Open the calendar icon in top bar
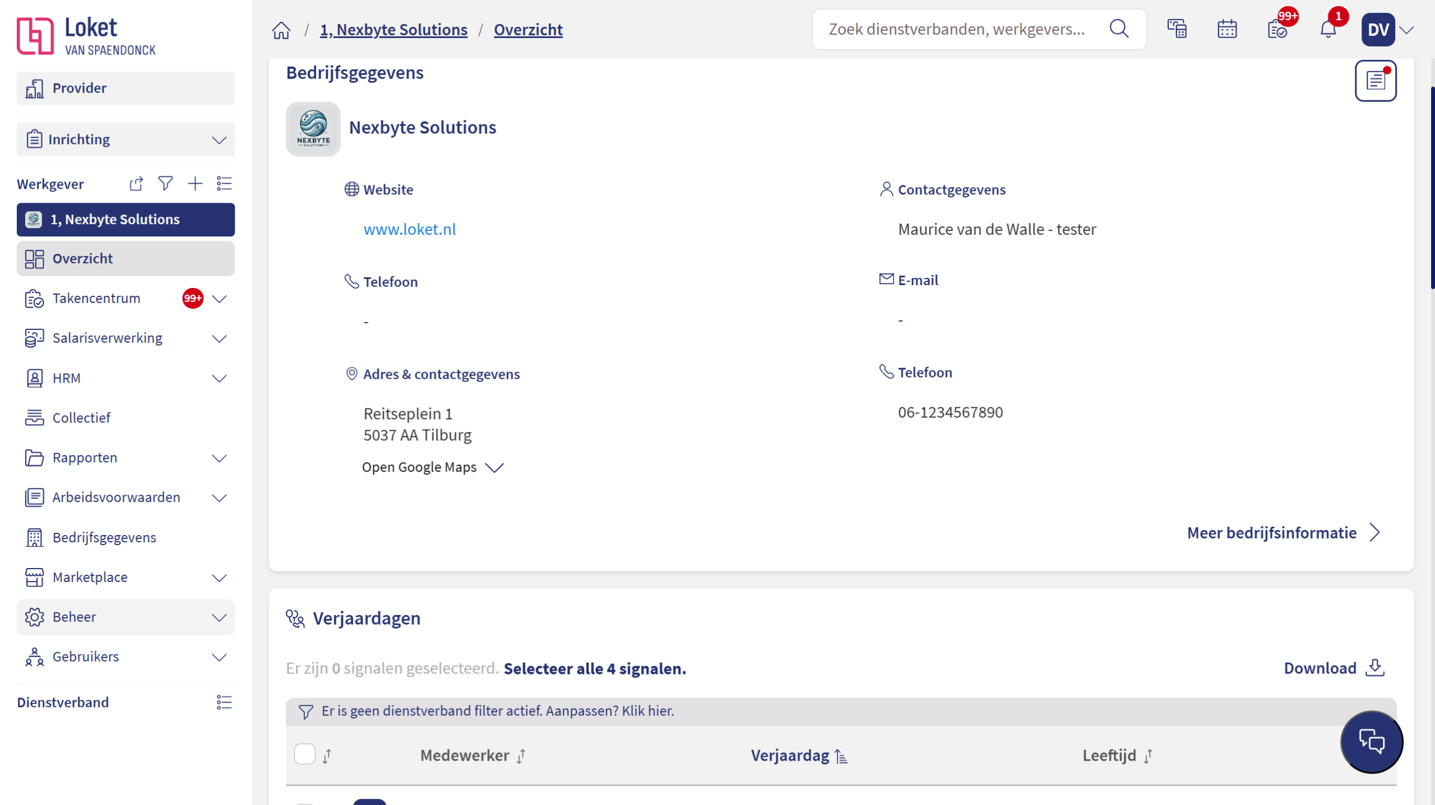Image resolution: width=1435 pixels, height=805 pixels. 1226,29
